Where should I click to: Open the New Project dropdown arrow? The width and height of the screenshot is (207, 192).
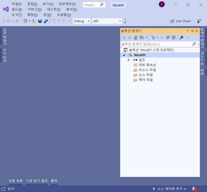click(29, 21)
